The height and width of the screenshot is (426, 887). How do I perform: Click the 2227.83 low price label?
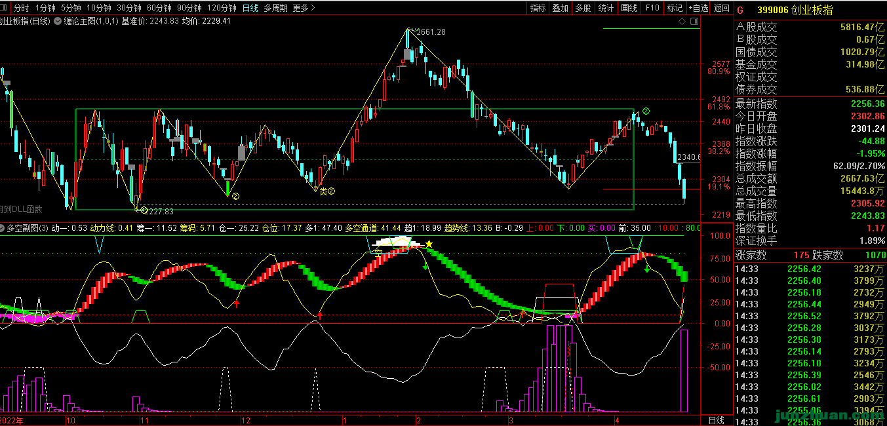[x=161, y=211]
